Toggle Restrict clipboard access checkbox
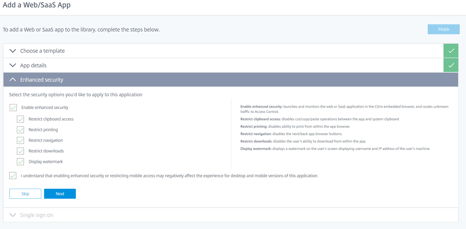The image size is (466, 229). (x=21, y=119)
